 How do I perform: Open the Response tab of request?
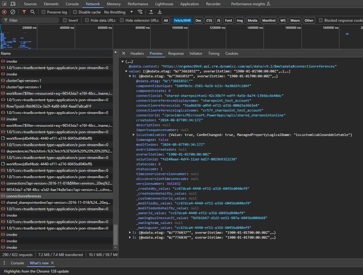coord(176,53)
